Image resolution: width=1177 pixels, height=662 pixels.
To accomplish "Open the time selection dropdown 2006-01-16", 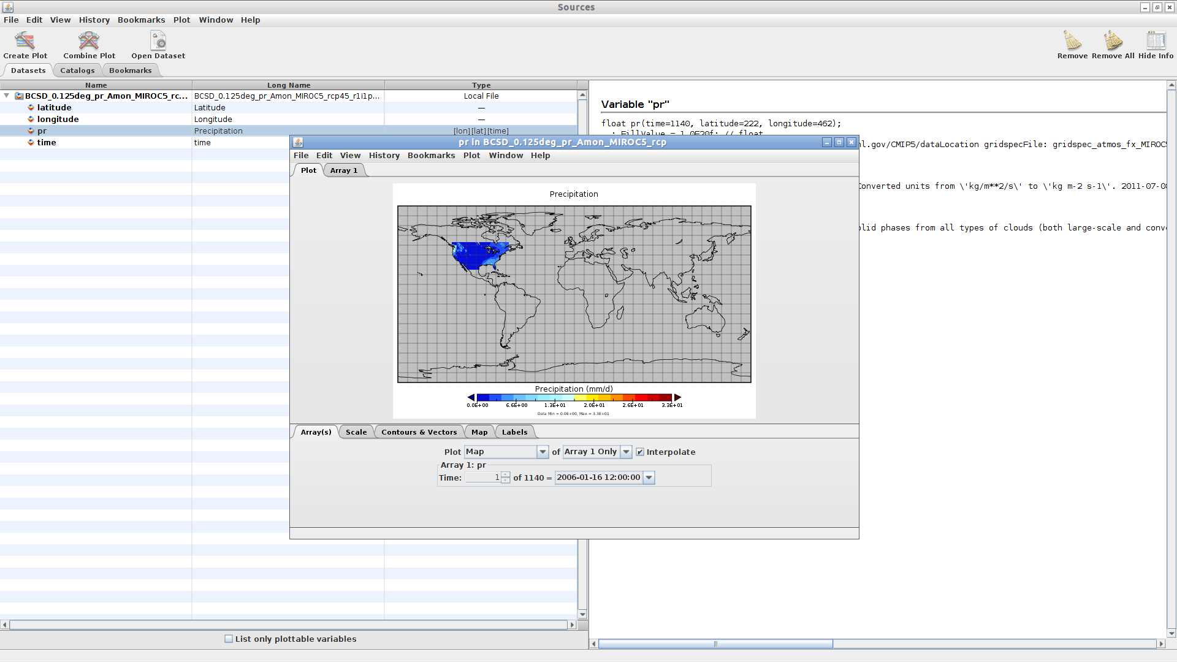I will click(x=649, y=477).
